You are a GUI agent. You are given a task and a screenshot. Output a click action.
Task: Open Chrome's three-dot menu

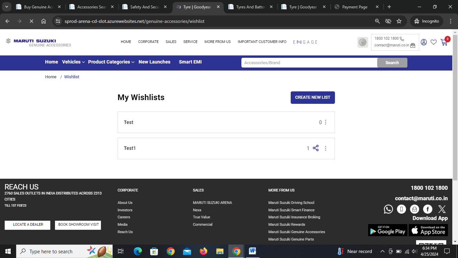click(x=450, y=21)
